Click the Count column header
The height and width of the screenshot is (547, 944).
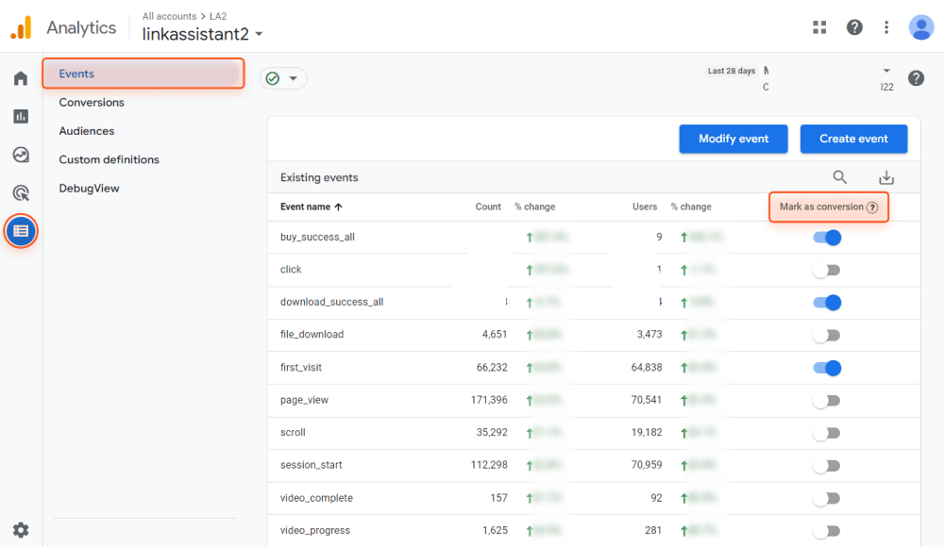point(488,207)
